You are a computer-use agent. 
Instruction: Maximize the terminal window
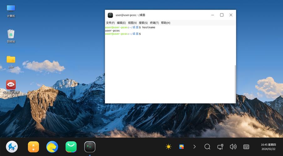[x=222, y=15]
